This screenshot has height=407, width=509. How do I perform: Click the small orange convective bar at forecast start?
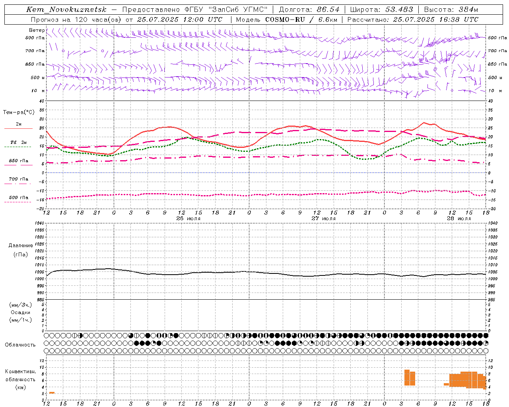click(52, 393)
